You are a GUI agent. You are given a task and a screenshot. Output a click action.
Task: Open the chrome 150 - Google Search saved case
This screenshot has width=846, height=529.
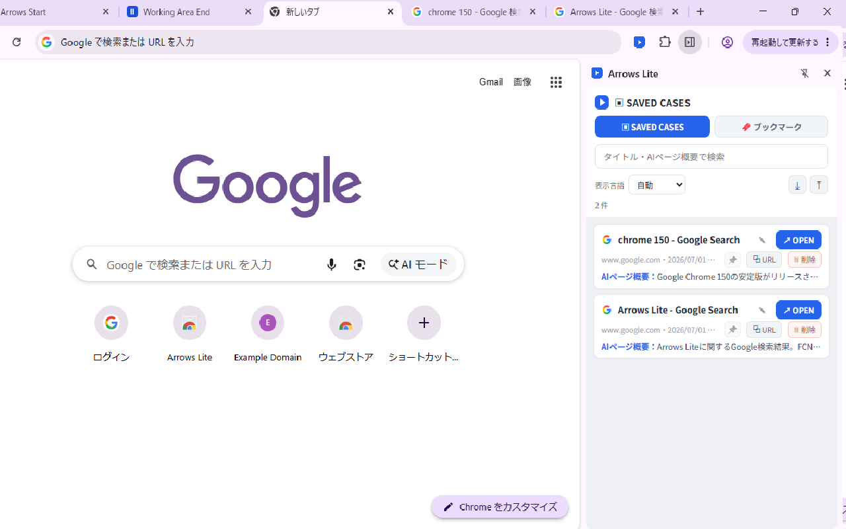798,240
